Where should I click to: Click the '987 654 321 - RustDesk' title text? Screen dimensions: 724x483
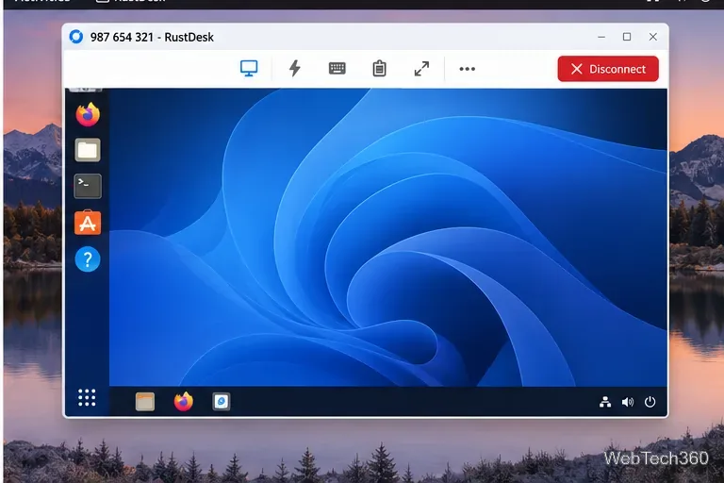coord(152,37)
